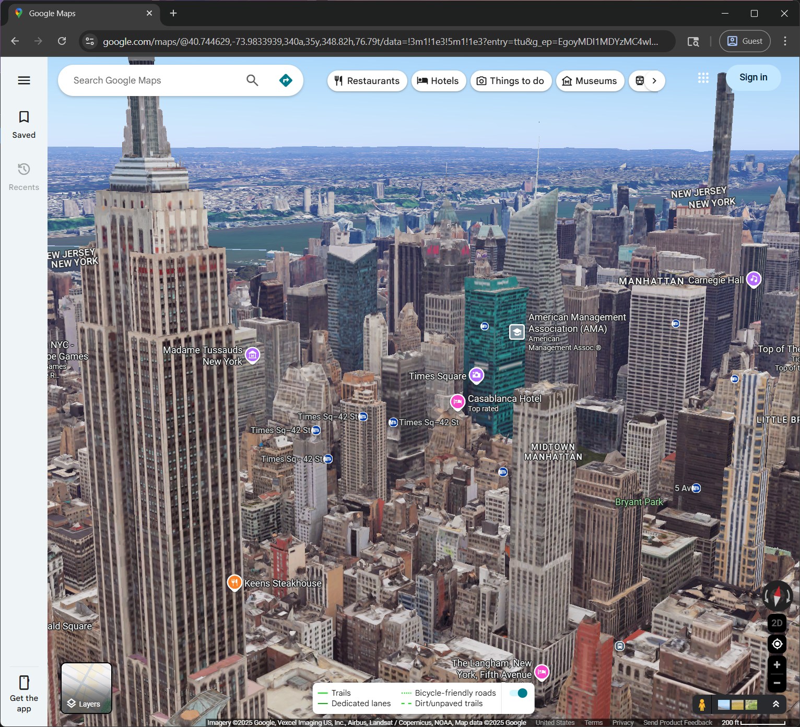The width and height of the screenshot is (800, 727).
Task: Open Chrome three-dot menu
Action: tap(785, 41)
